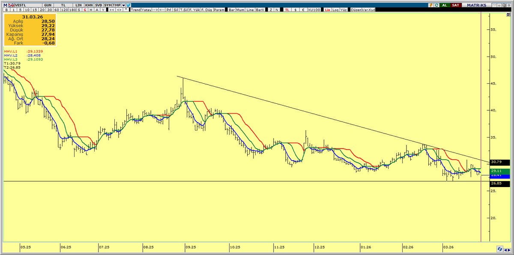The image size is (514, 255).
Task: Select the 60 minute period
Action: pyautogui.click(x=57, y=9)
